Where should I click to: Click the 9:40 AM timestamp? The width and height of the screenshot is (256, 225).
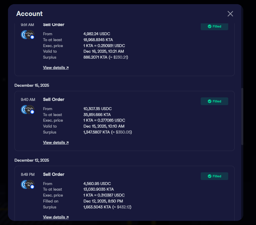tap(28, 99)
